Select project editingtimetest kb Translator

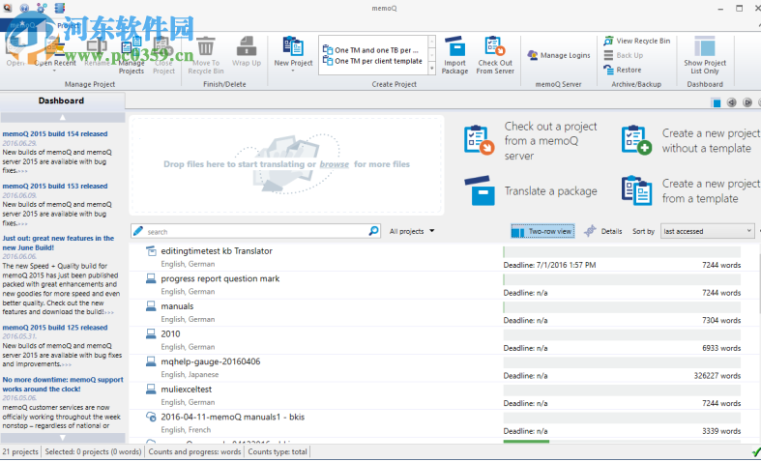(217, 251)
